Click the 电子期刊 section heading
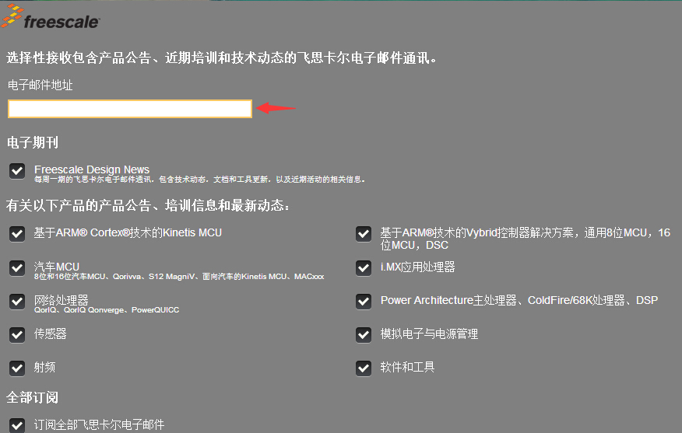Screen dimensions: 682x433 click(33, 142)
